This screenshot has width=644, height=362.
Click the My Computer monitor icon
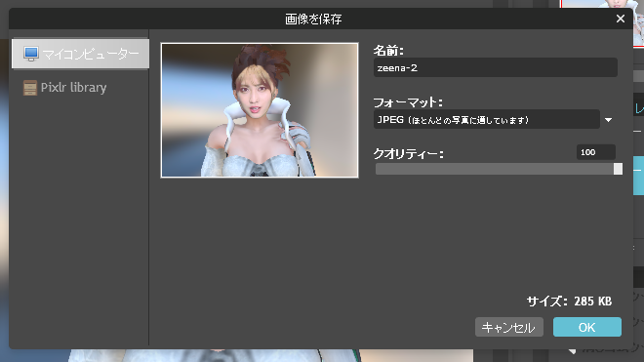tap(31, 54)
